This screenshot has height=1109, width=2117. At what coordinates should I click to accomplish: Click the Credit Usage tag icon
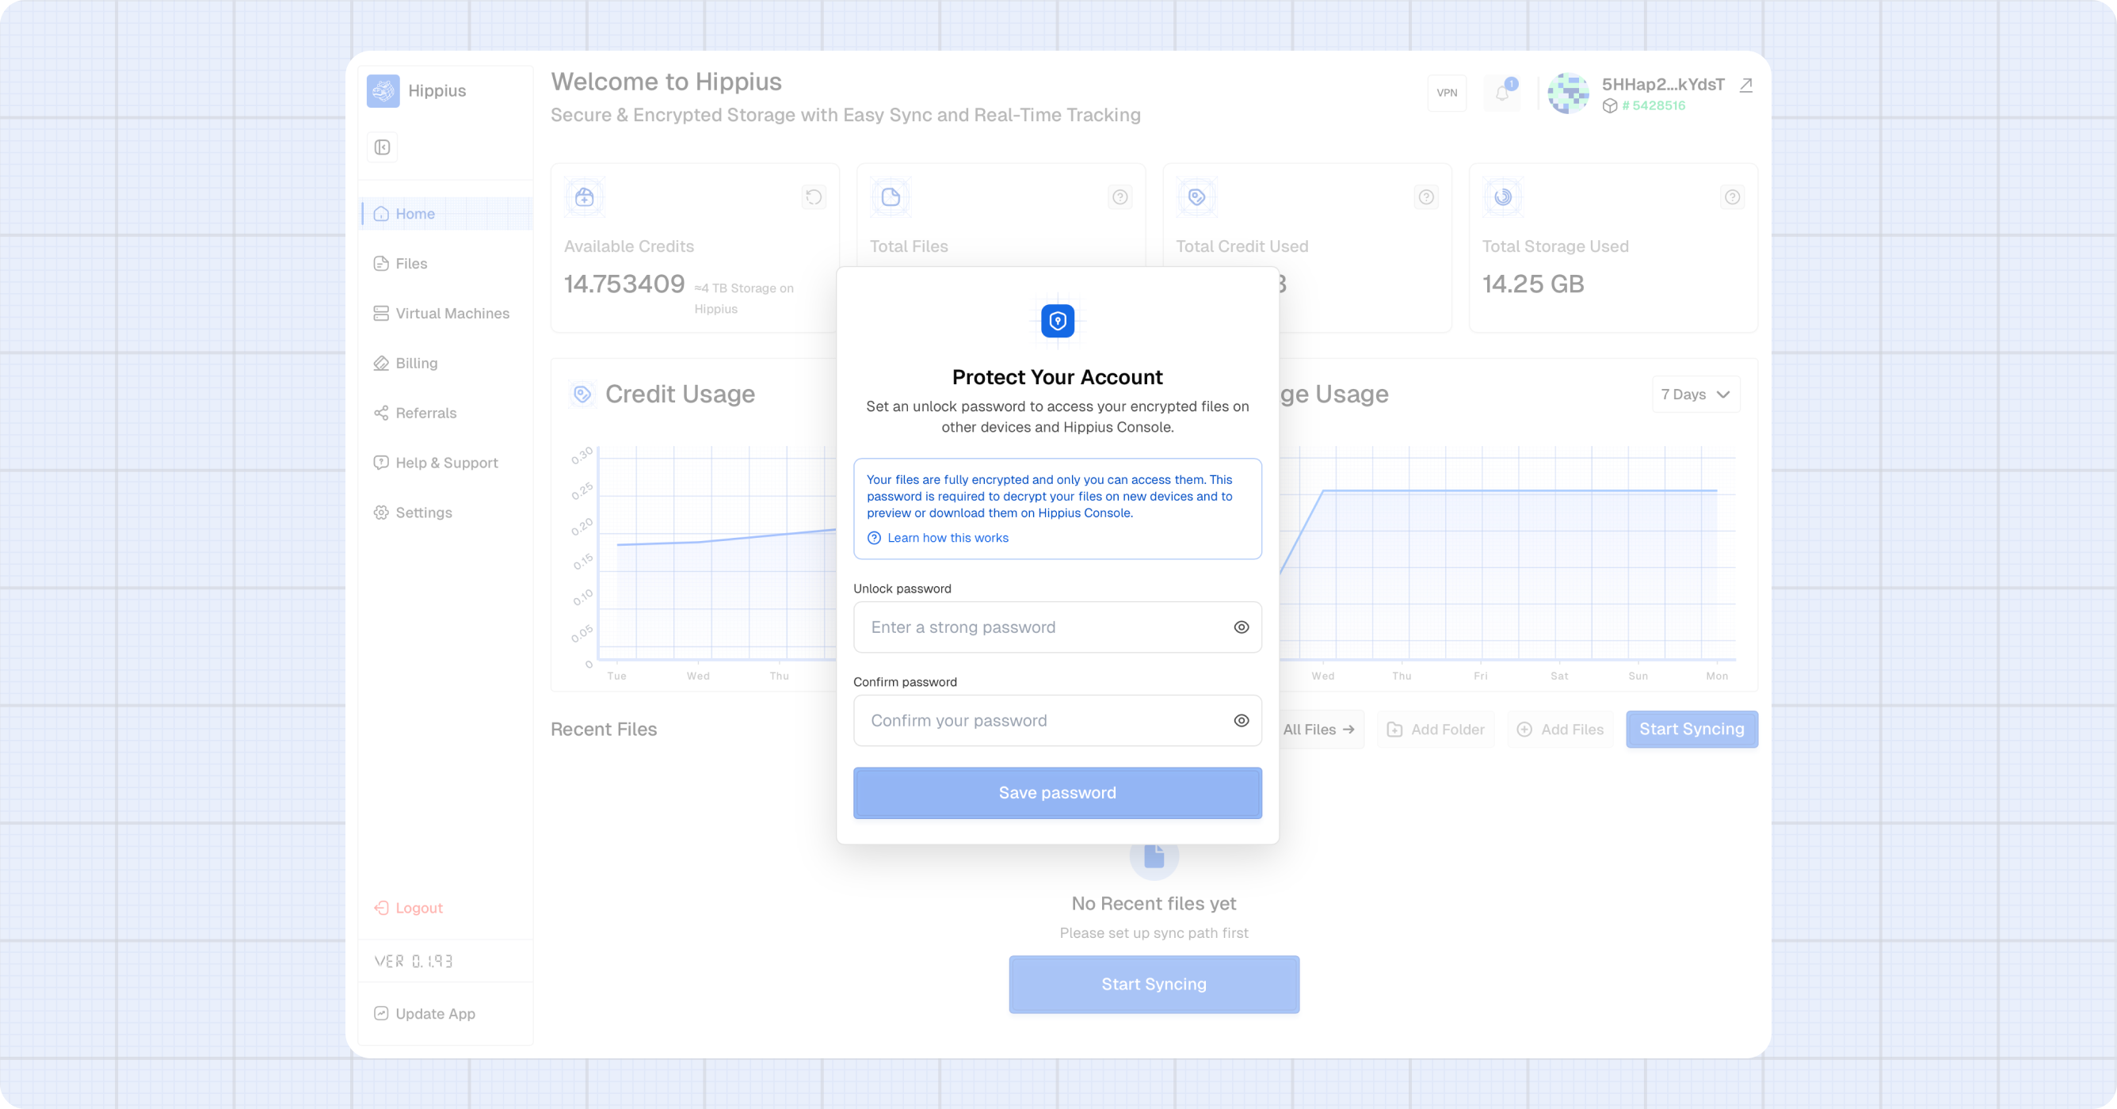582,394
